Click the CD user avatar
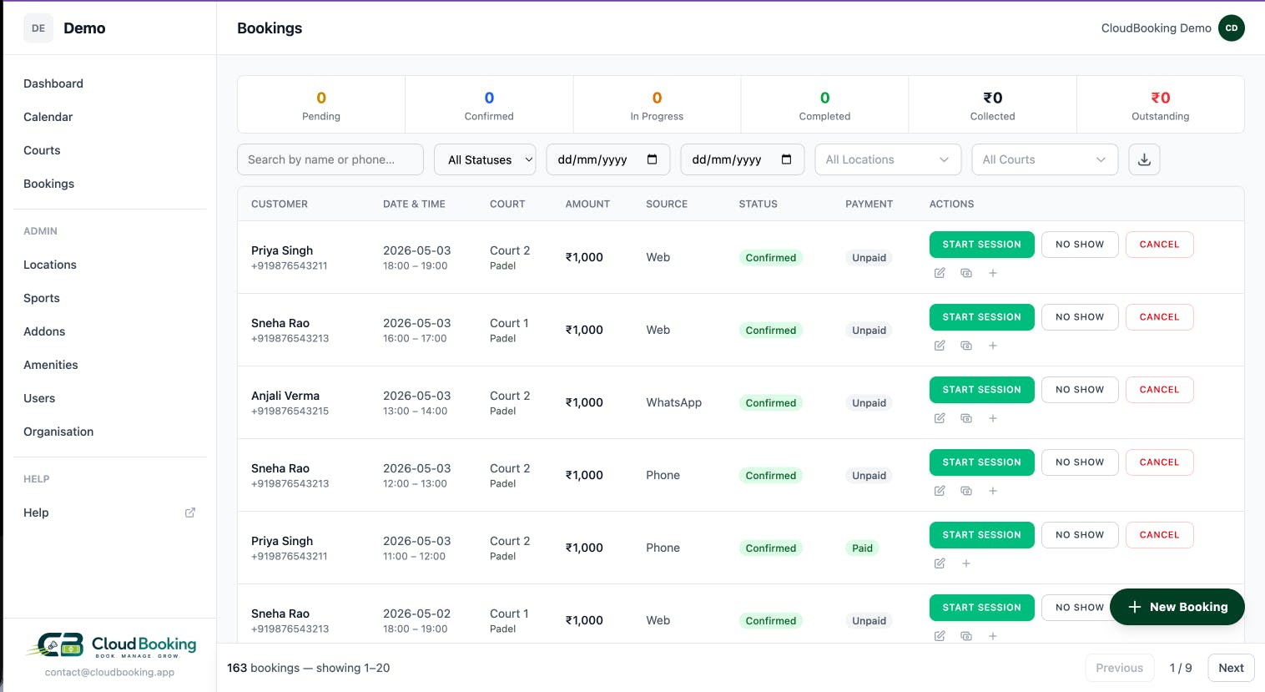The height and width of the screenshot is (692, 1265). coord(1232,28)
